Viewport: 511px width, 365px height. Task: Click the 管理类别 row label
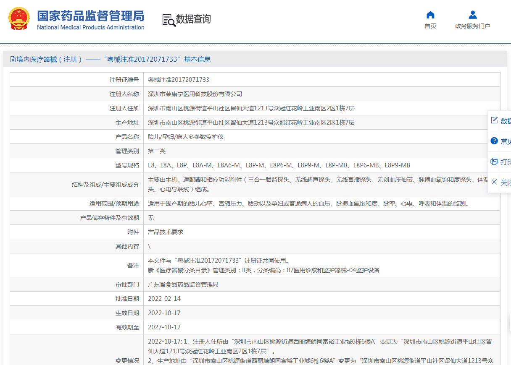click(127, 151)
